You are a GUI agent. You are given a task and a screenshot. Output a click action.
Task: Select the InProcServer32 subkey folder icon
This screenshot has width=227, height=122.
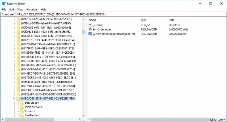22,107
